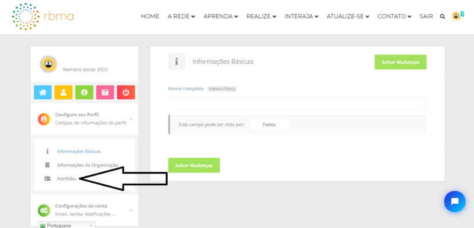The width and height of the screenshot is (474, 228).
Task: Expand the Configurações da conta section chevron
Action: [x=131, y=210]
